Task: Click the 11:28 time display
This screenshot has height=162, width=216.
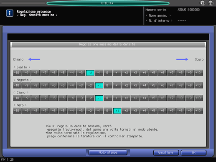Action: pos(10,159)
